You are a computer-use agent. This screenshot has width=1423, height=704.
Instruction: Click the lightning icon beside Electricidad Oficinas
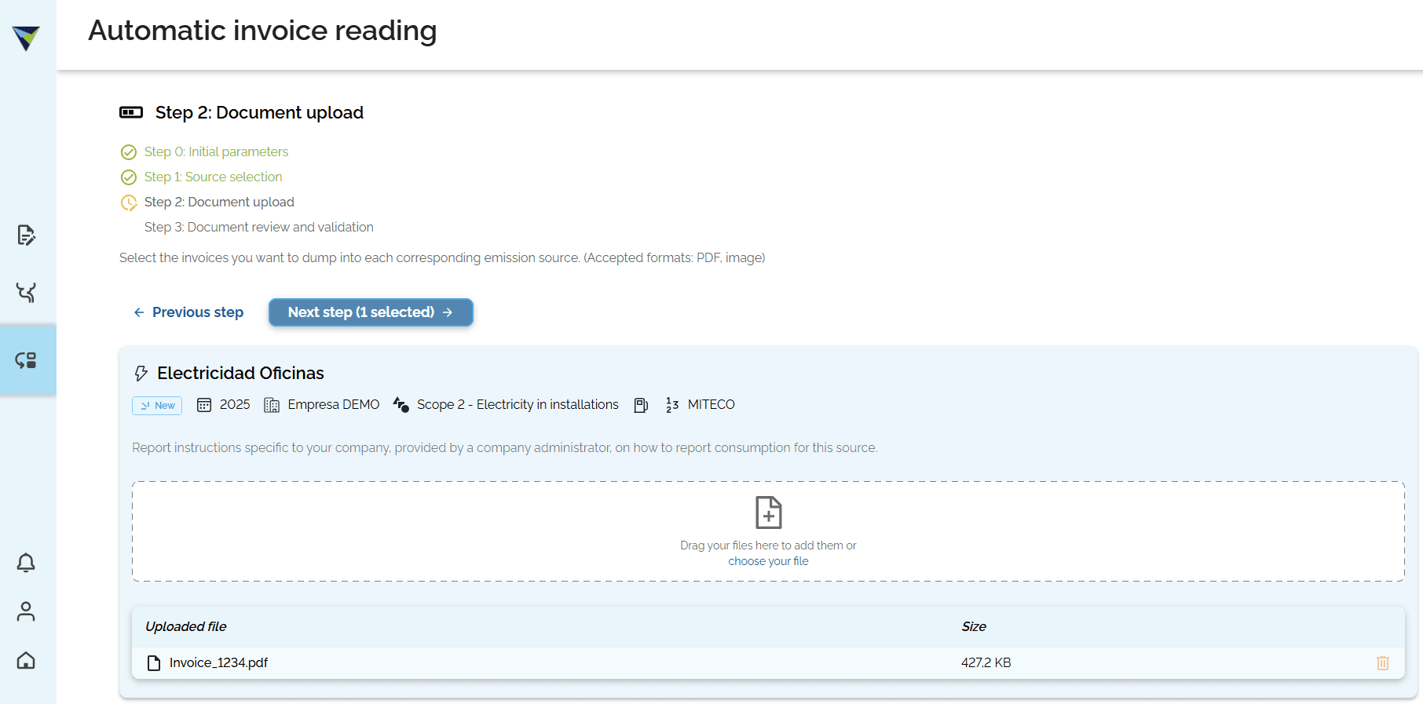click(141, 373)
